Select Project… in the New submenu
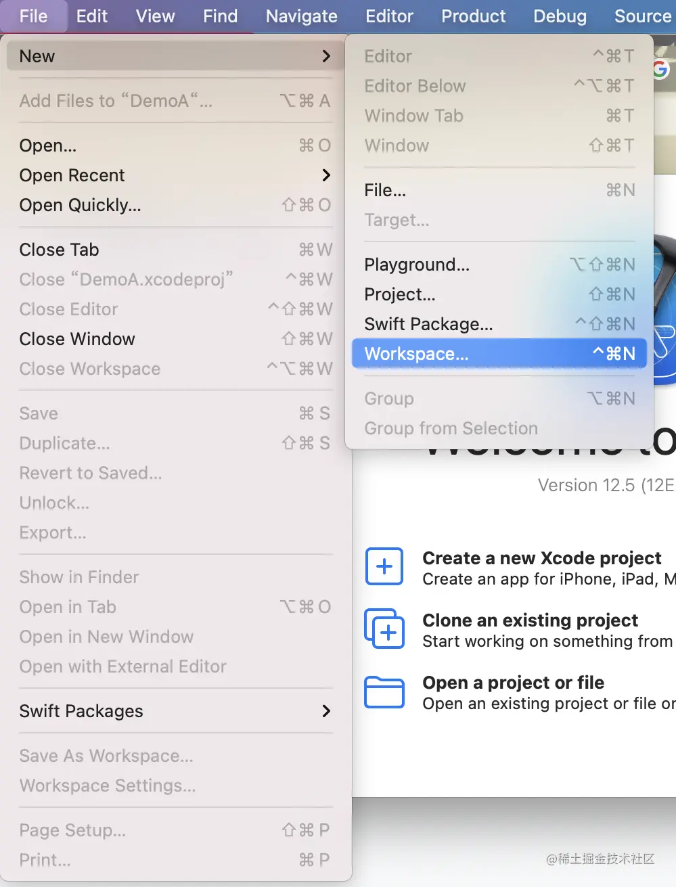676x887 pixels. [499, 294]
